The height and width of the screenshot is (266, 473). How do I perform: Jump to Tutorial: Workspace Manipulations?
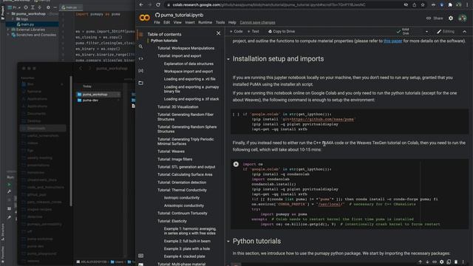[186, 48]
